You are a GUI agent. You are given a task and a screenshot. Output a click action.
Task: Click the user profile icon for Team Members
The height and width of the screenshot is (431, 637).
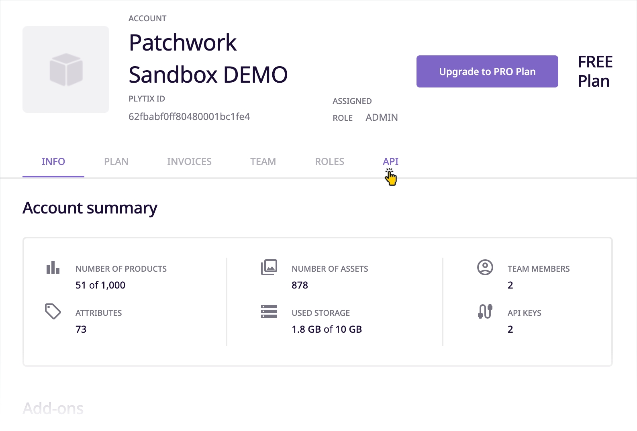click(485, 267)
